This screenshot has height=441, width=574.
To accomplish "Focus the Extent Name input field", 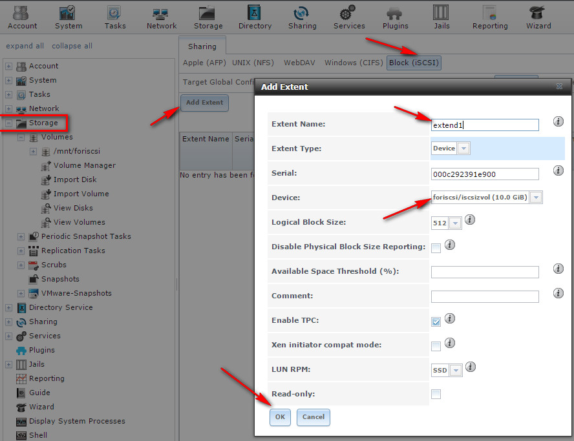I will [x=485, y=125].
